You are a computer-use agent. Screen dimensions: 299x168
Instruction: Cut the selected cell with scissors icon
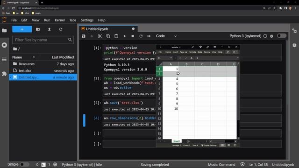coord(100,36)
